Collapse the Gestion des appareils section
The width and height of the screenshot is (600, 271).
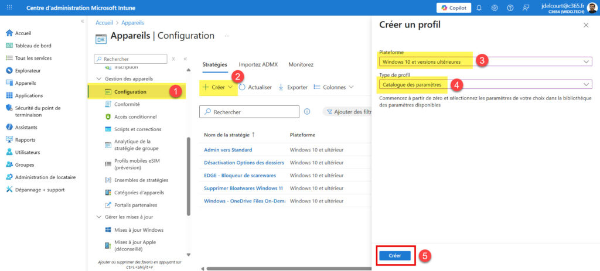click(x=98, y=78)
